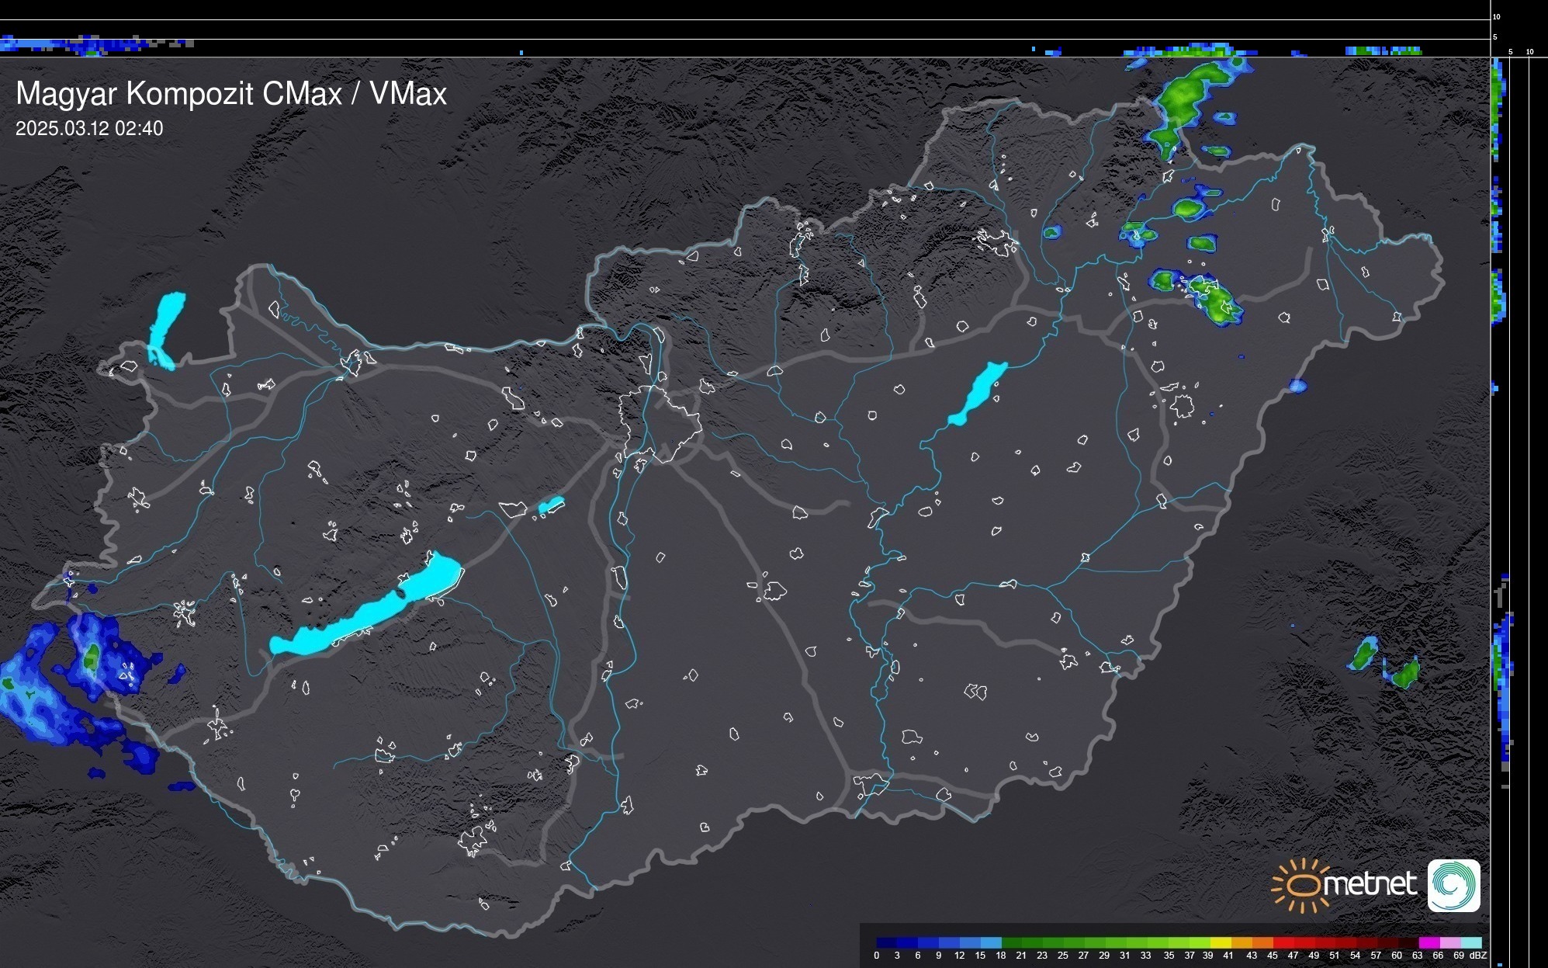Select the dark blue 0 dBZ swatch
1548x968 pixels.
tap(886, 942)
